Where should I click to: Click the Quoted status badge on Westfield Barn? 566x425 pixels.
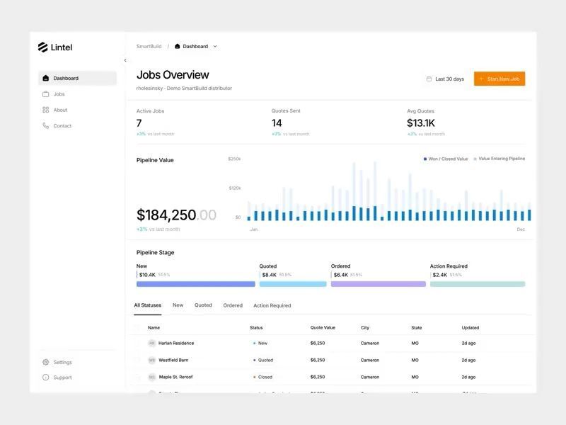click(x=263, y=360)
